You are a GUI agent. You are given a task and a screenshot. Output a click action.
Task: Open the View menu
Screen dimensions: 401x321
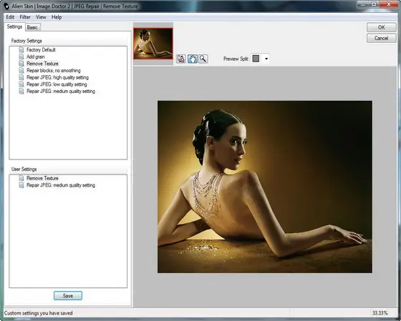41,17
